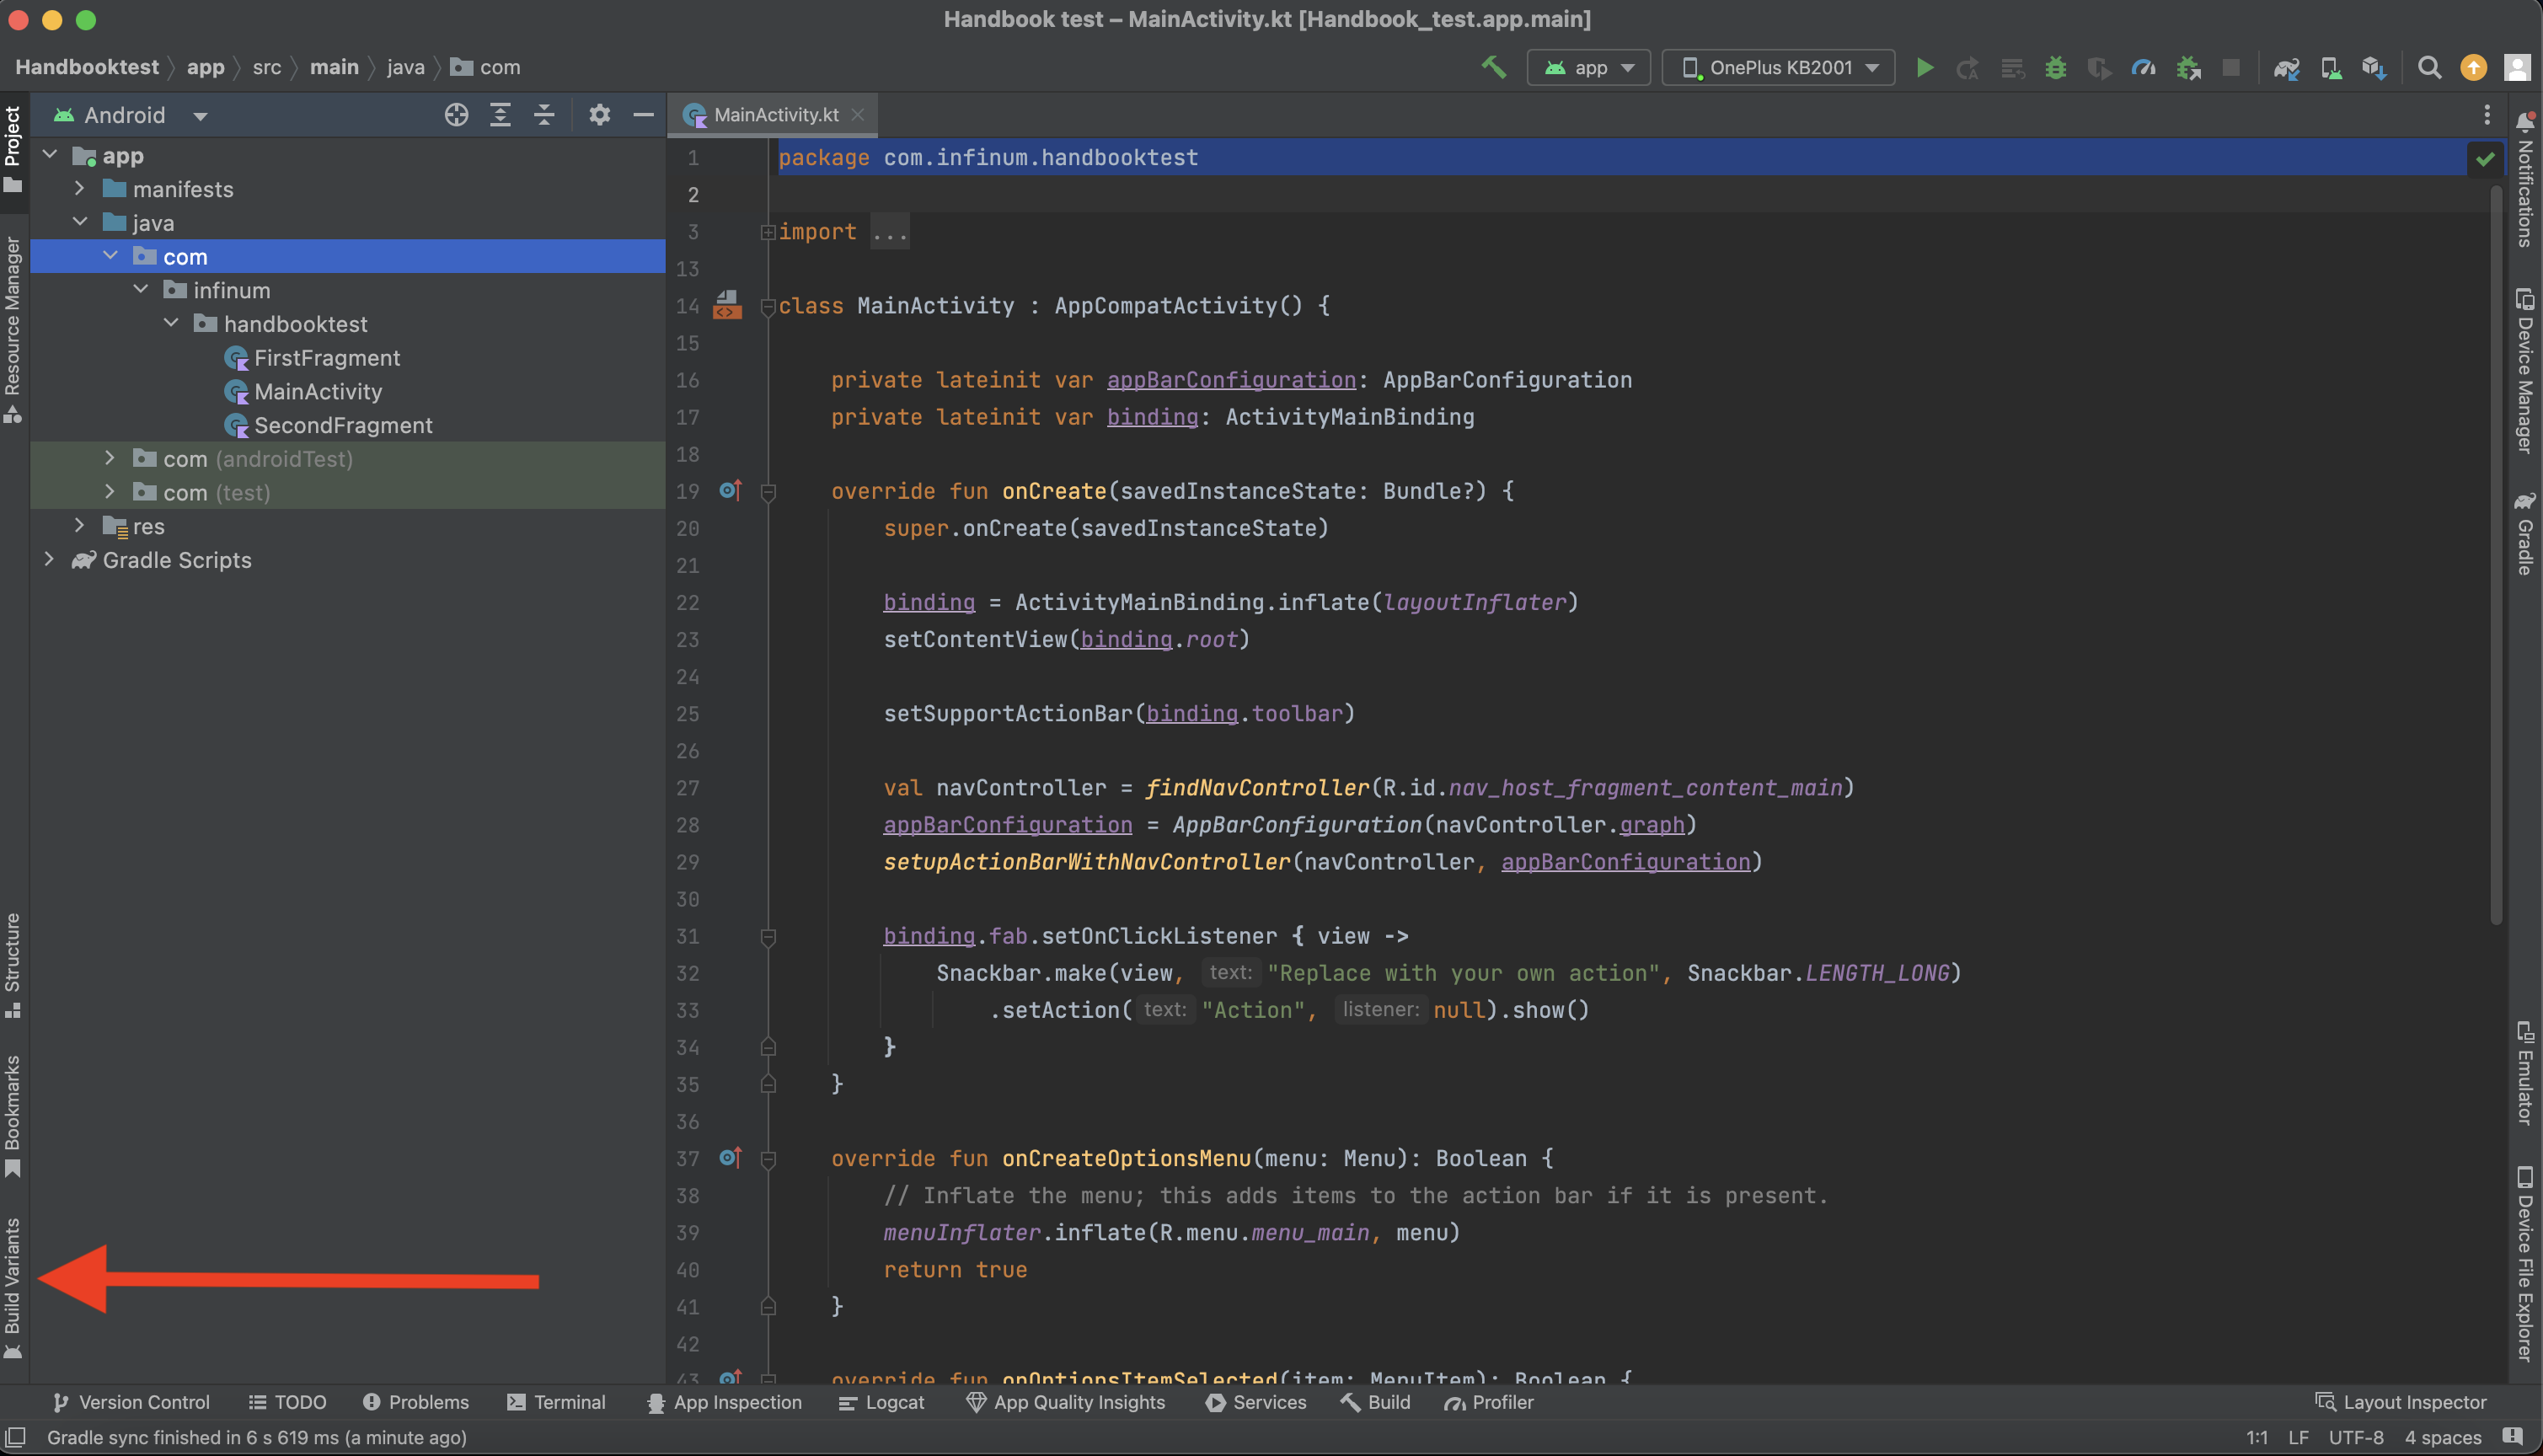Click the Handbooktest breadcrumb
Viewport: 2543px width, 1456px height.
87,67
